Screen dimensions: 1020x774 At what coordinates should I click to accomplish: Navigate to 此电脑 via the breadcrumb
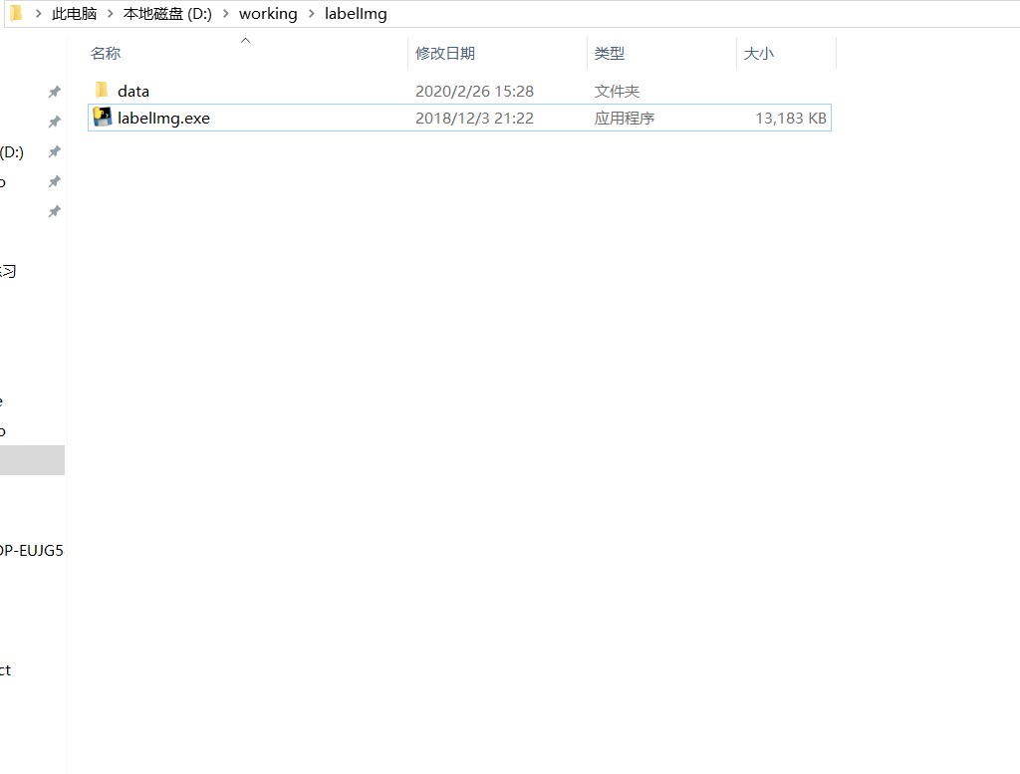(x=74, y=13)
